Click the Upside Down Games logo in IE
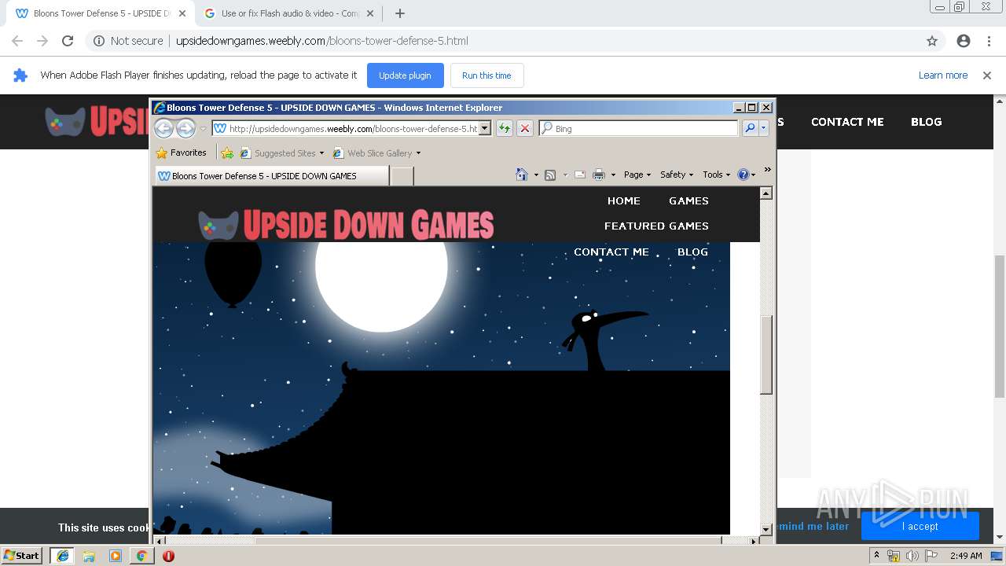 click(346, 225)
